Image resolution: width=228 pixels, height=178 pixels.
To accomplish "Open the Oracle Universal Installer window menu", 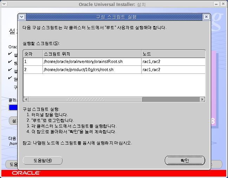I will click(x=4, y=4).
